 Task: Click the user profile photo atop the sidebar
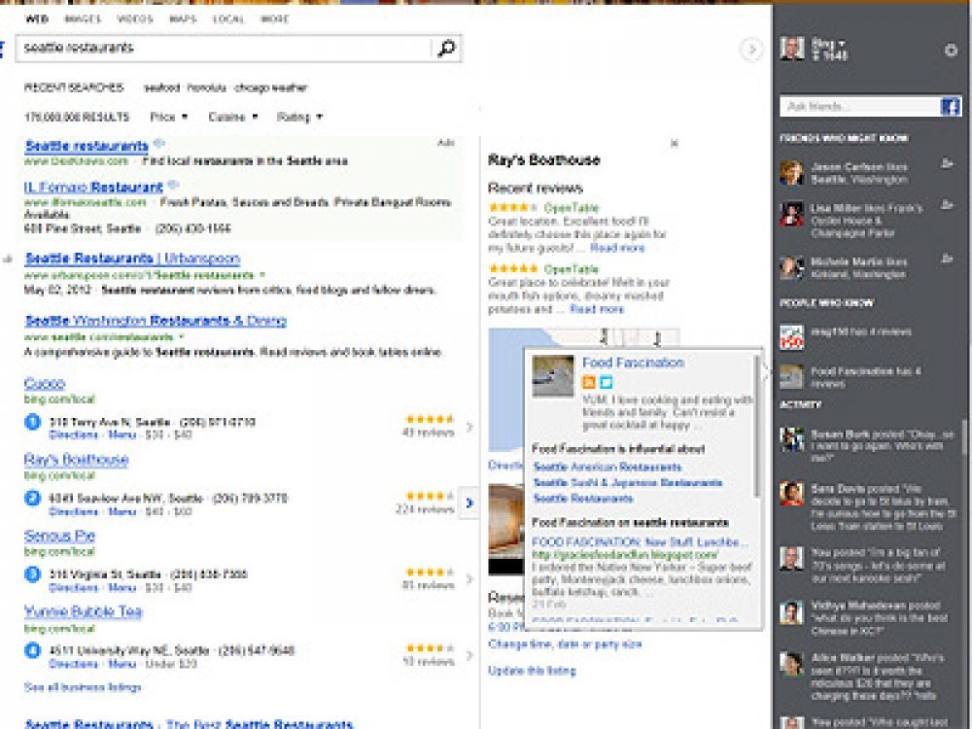click(x=792, y=49)
